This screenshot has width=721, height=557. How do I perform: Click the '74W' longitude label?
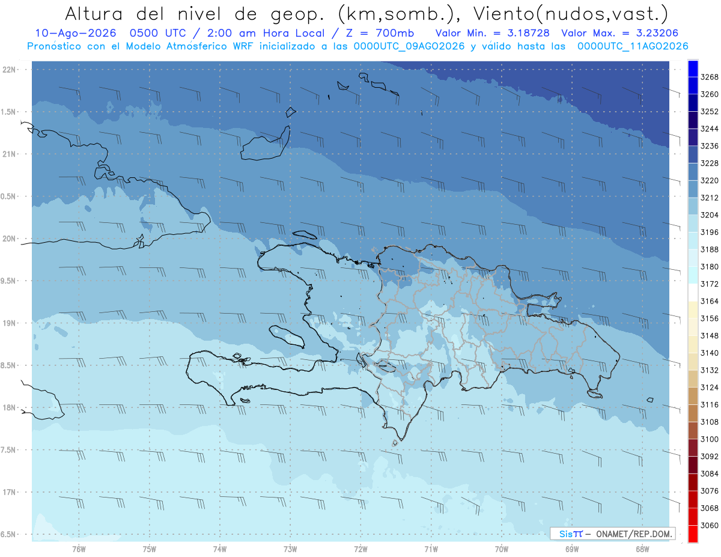point(220,549)
